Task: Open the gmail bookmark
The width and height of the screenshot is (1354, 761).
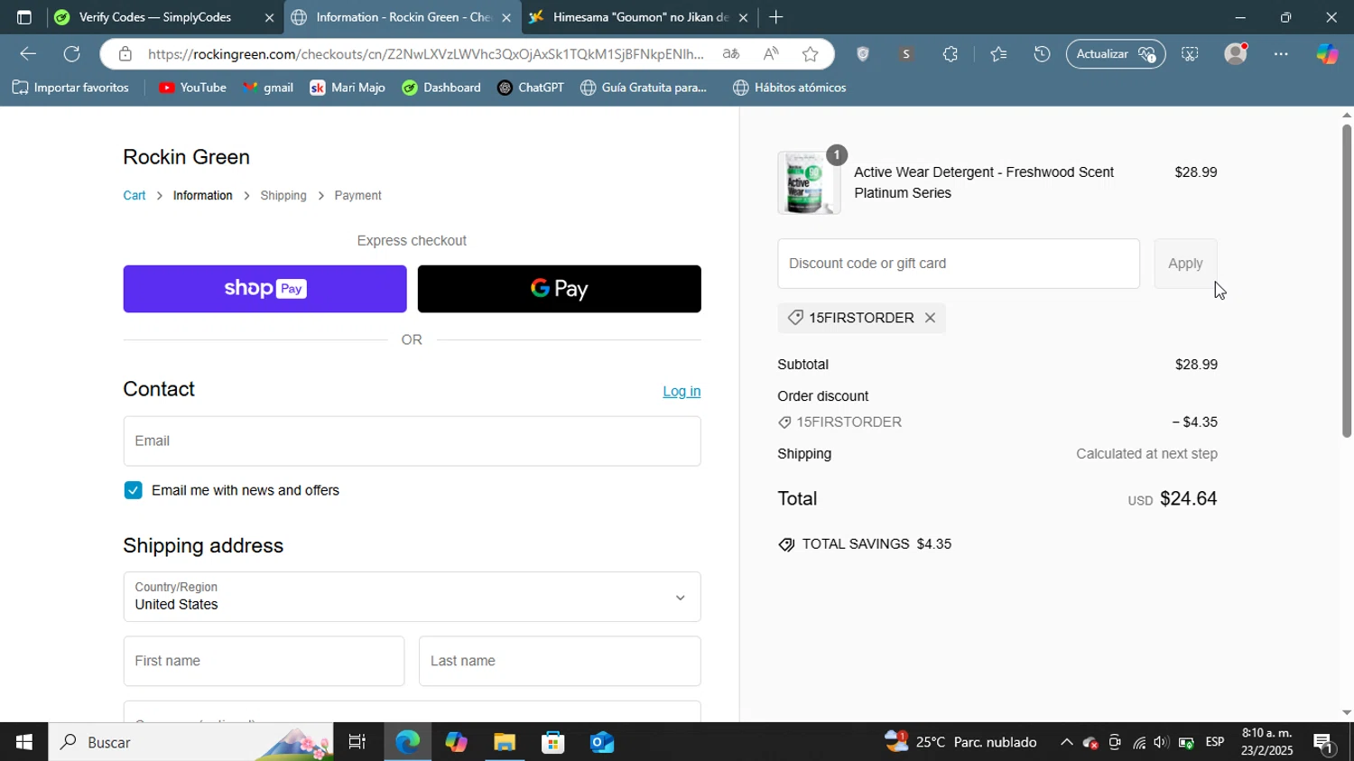Action: [269, 88]
